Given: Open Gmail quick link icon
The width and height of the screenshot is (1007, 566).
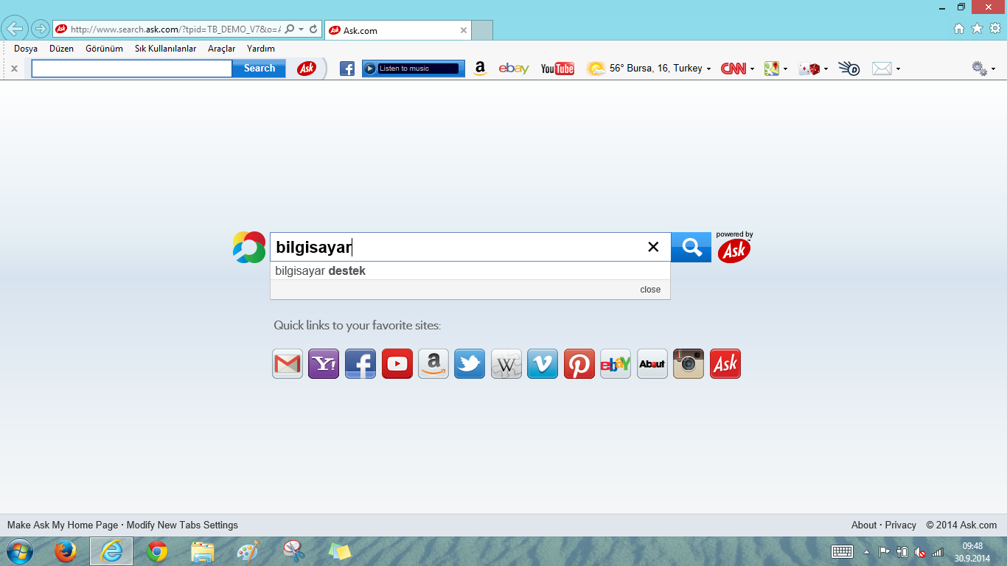Looking at the screenshot, I should [x=288, y=363].
